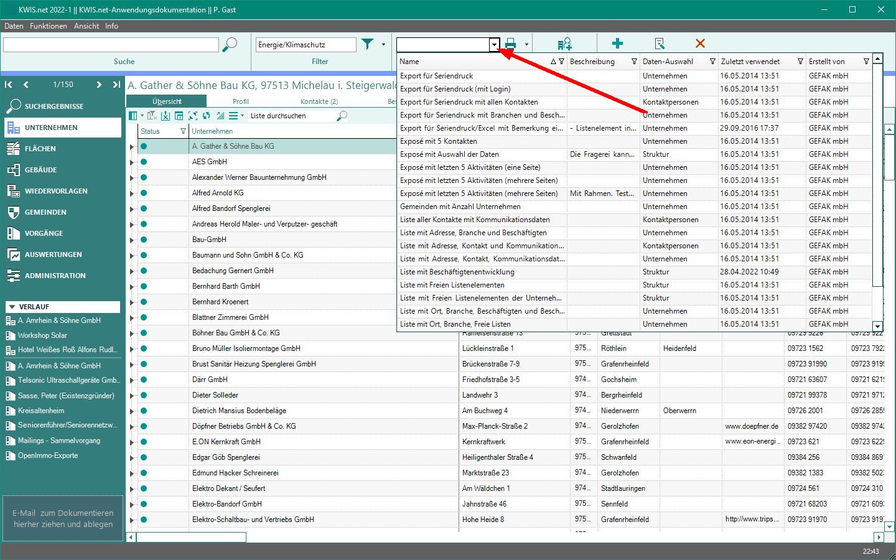The image size is (896, 560).
Task: Click the Liste durchsuchen input field
Action: click(x=291, y=116)
